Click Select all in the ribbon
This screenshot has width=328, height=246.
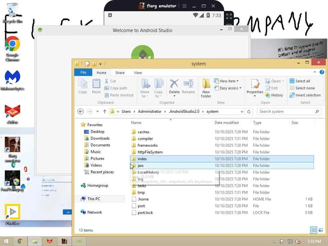click(300, 81)
